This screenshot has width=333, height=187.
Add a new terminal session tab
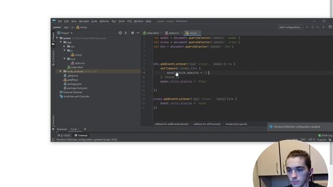tap(85, 129)
